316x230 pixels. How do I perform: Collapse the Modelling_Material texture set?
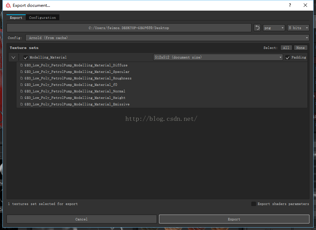click(x=13, y=57)
